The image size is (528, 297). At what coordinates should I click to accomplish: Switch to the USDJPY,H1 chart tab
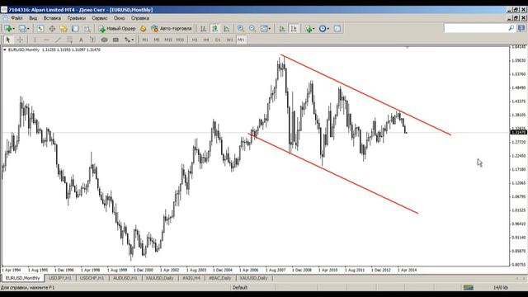(60, 278)
